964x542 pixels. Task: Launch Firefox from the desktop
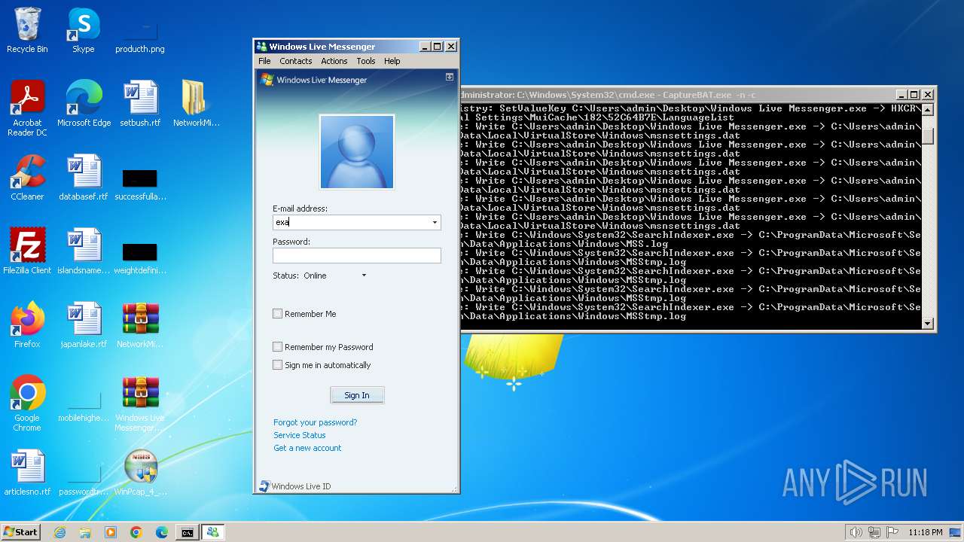(27, 325)
